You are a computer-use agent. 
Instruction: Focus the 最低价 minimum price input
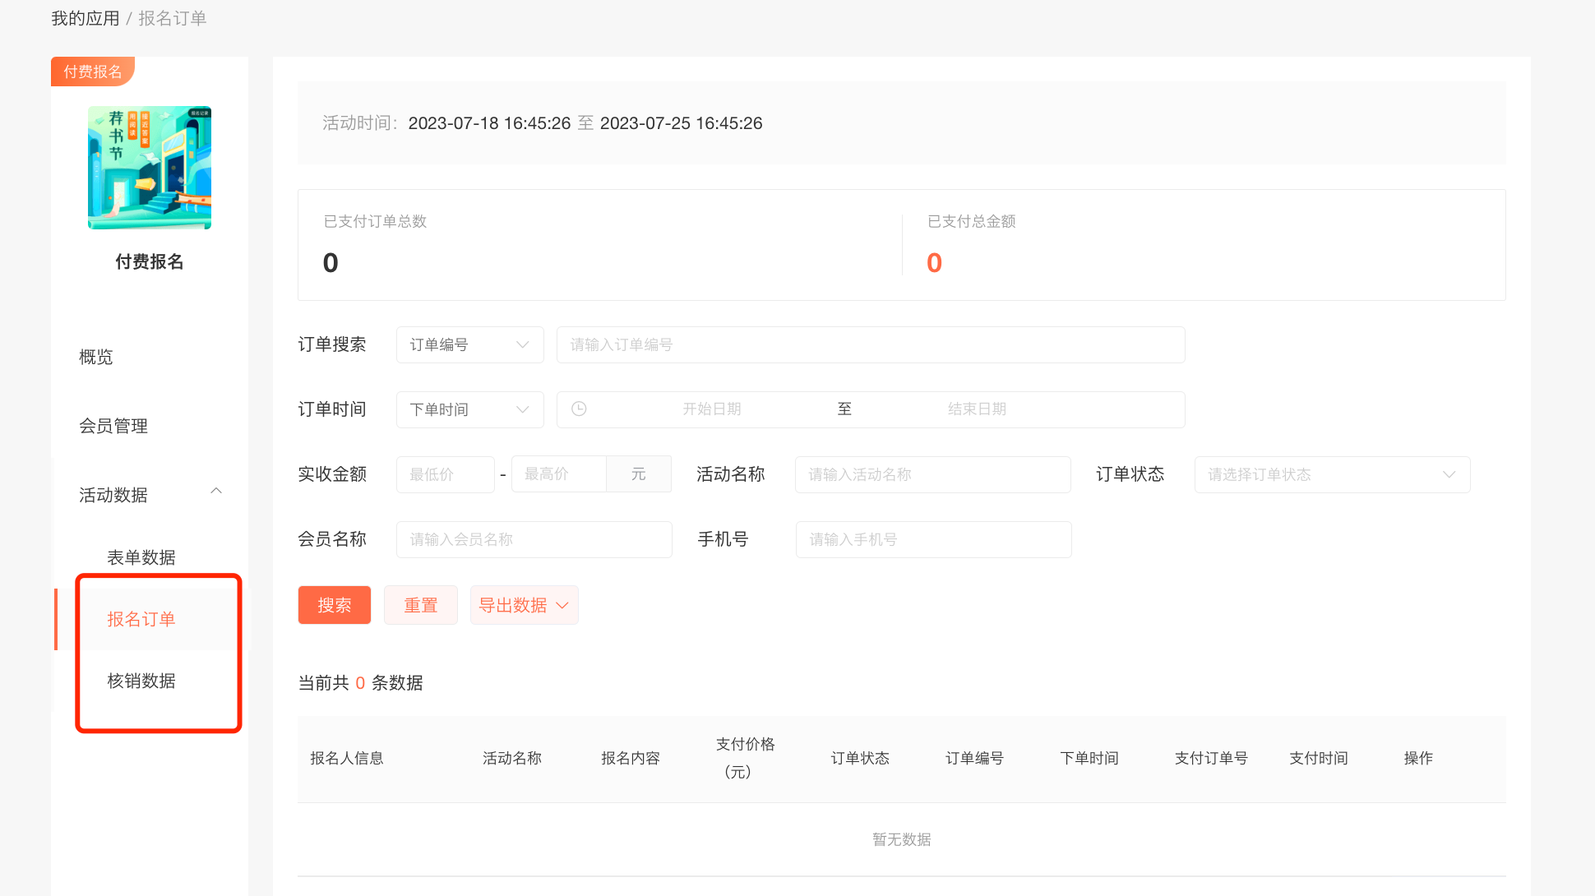(x=445, y=474)
